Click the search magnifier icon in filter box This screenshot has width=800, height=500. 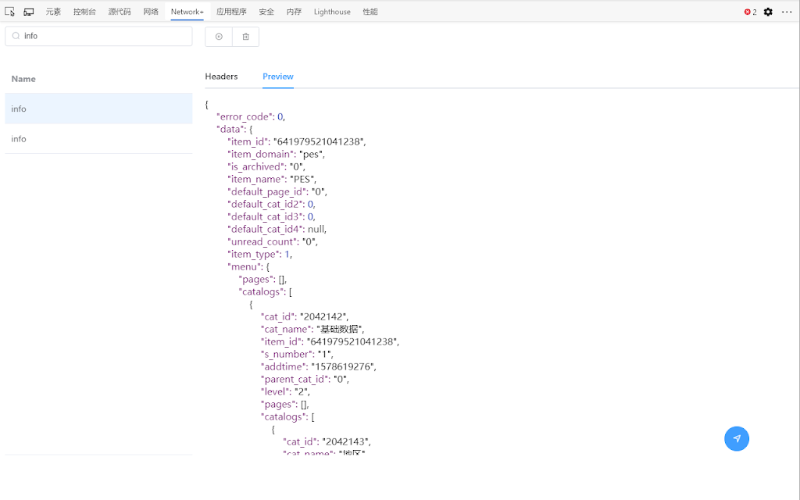(16, 36)
